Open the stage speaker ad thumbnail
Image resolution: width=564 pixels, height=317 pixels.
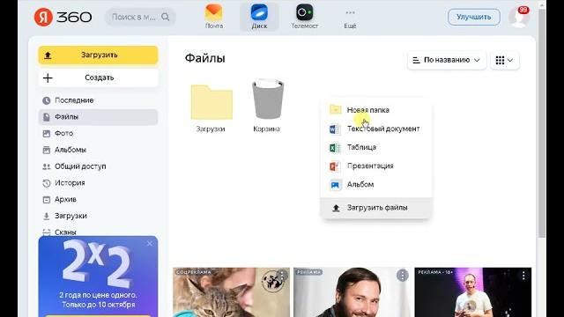point(472,292)
